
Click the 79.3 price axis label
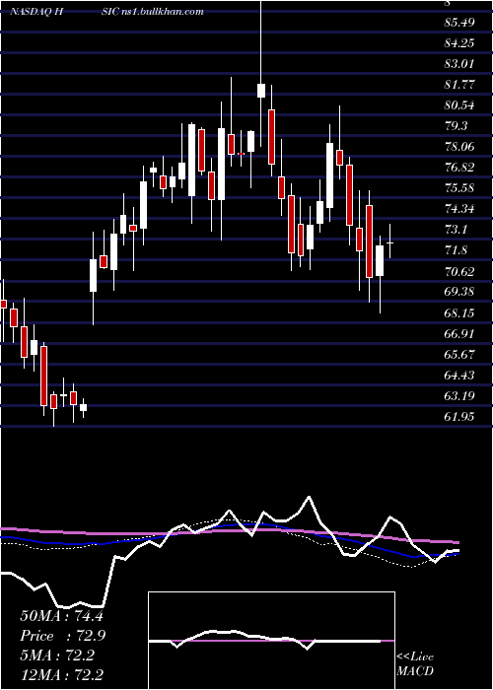[x=456, y=125]
